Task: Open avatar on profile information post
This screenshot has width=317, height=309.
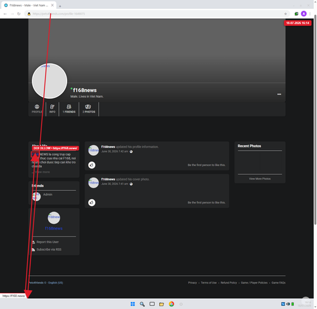Action: (x=93, y=150)
